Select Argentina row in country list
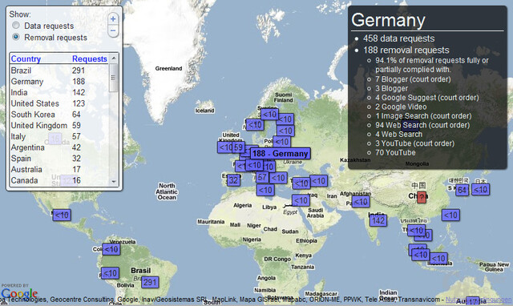513x306 pixels. 59,147
